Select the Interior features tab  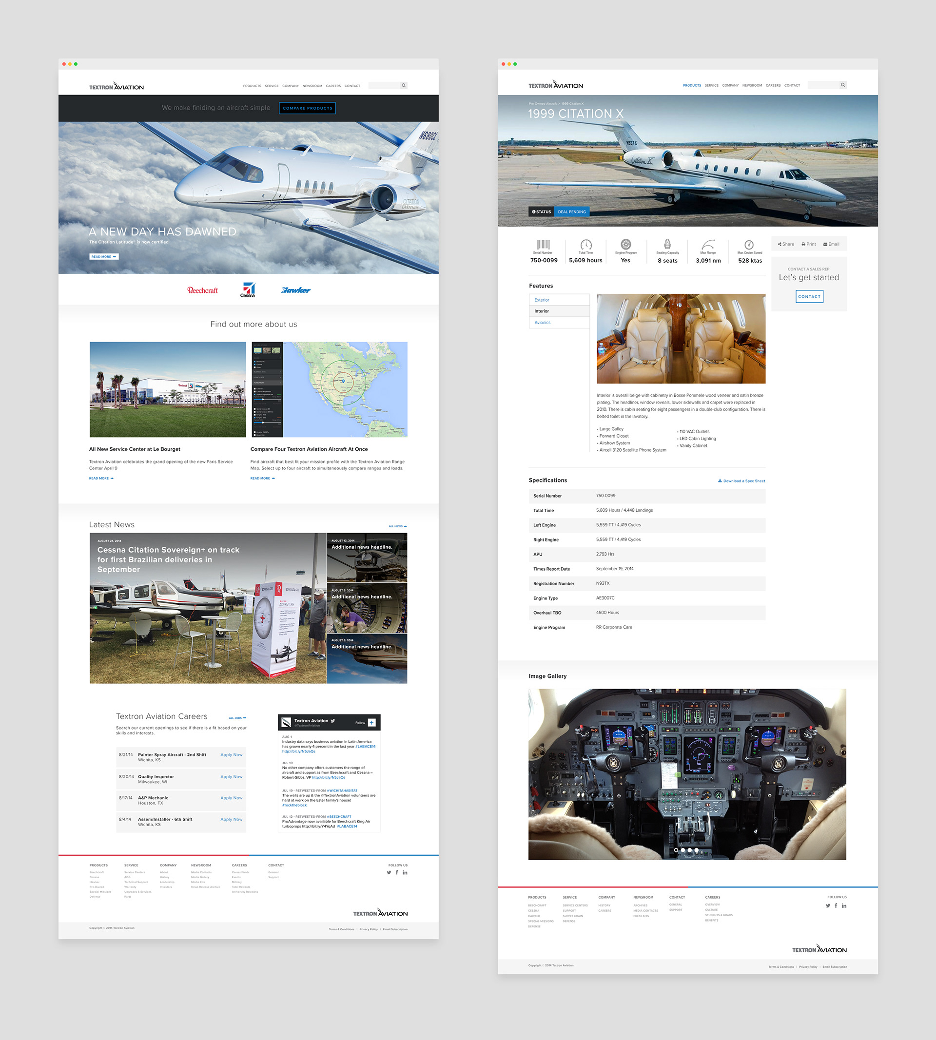click(x=559, y=311)
